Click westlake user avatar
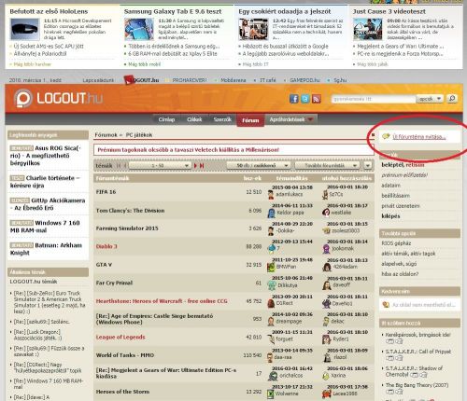The image size is (467, 401). coord(326,213)
